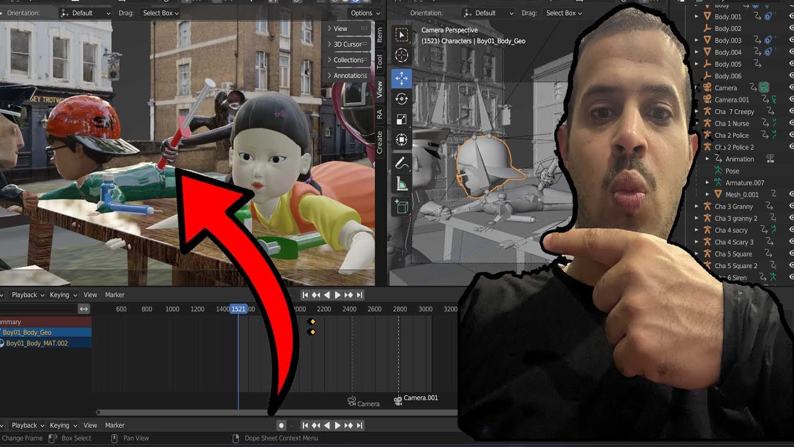Click the Camera.001 timeline marker

pyautogui.click(x=398, y=401)
